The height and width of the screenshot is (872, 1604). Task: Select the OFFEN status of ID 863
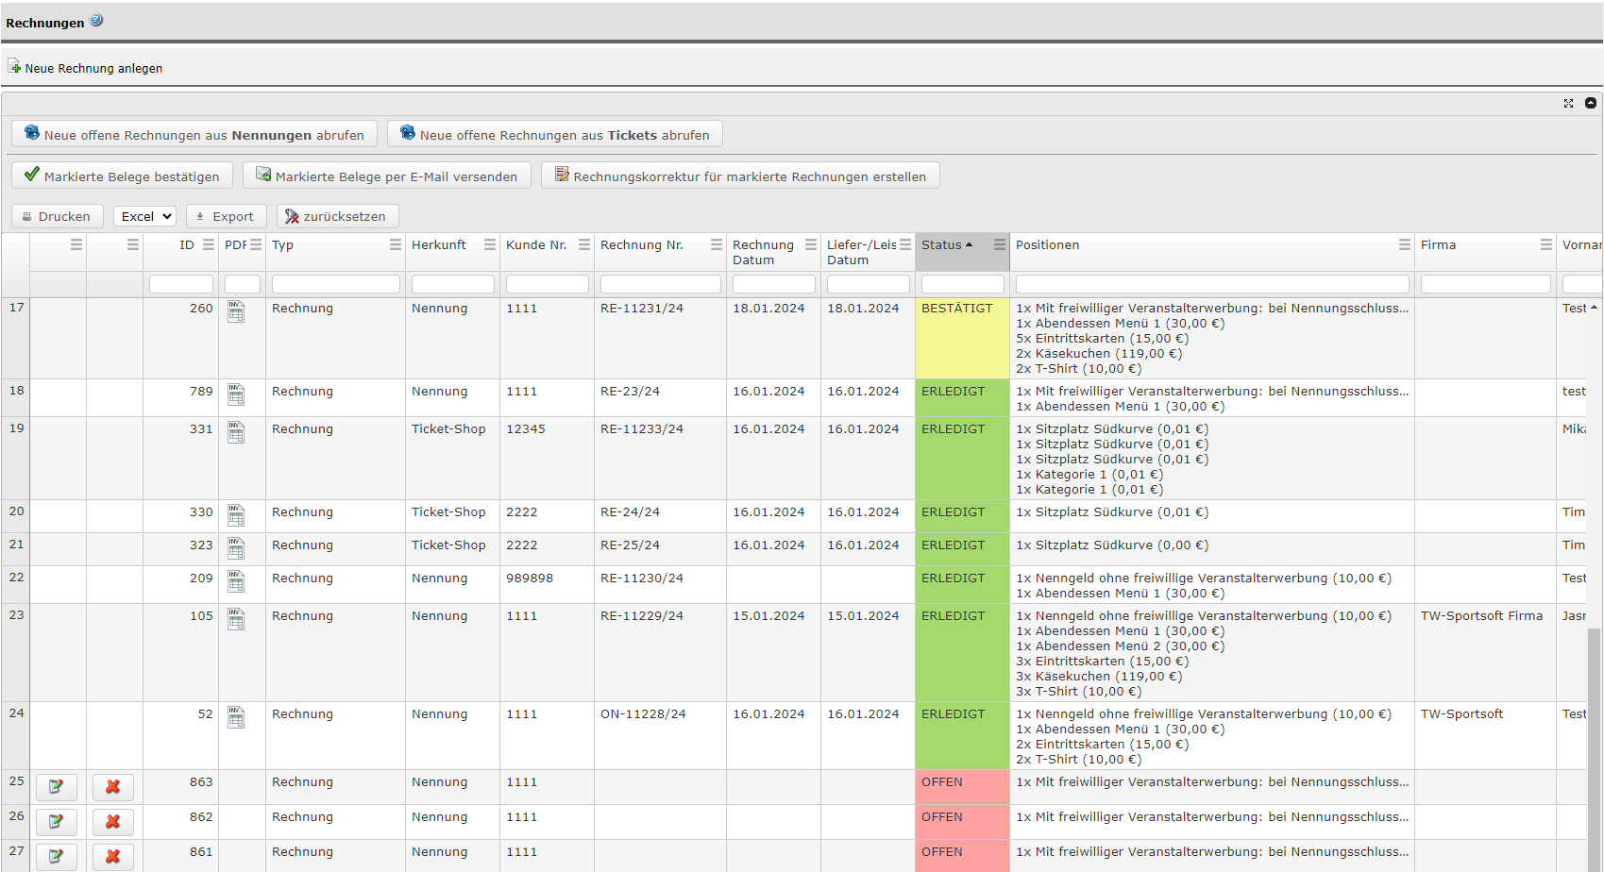pos(962,786)
